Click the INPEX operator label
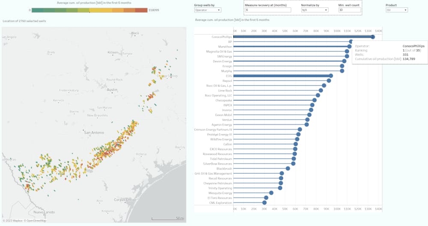Viewport: 428px width, 226px height. [x=228, y=105]
